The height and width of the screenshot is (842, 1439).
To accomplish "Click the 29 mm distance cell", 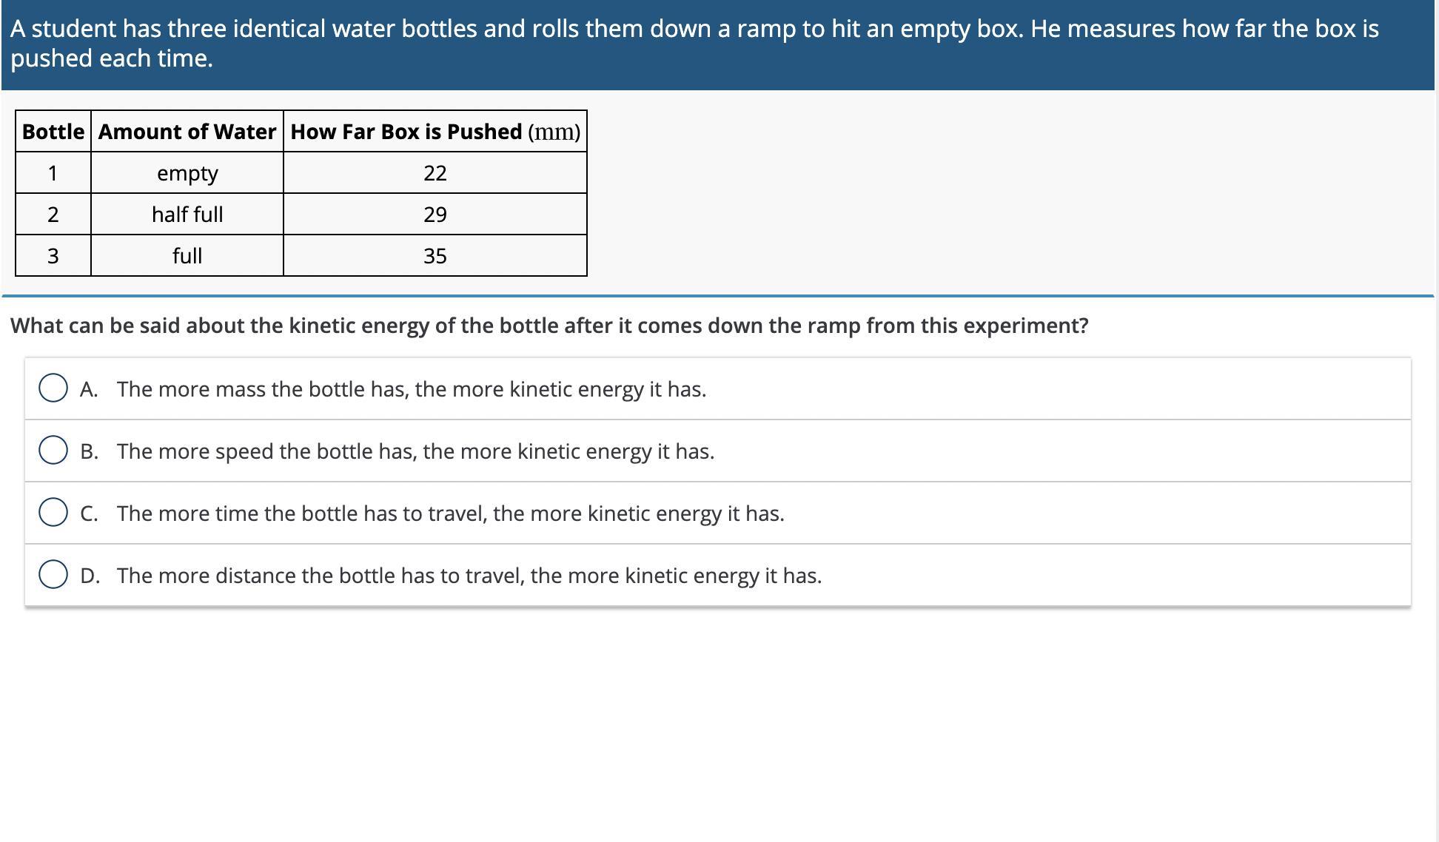I will pyautogui.click(x=435, y=215).
